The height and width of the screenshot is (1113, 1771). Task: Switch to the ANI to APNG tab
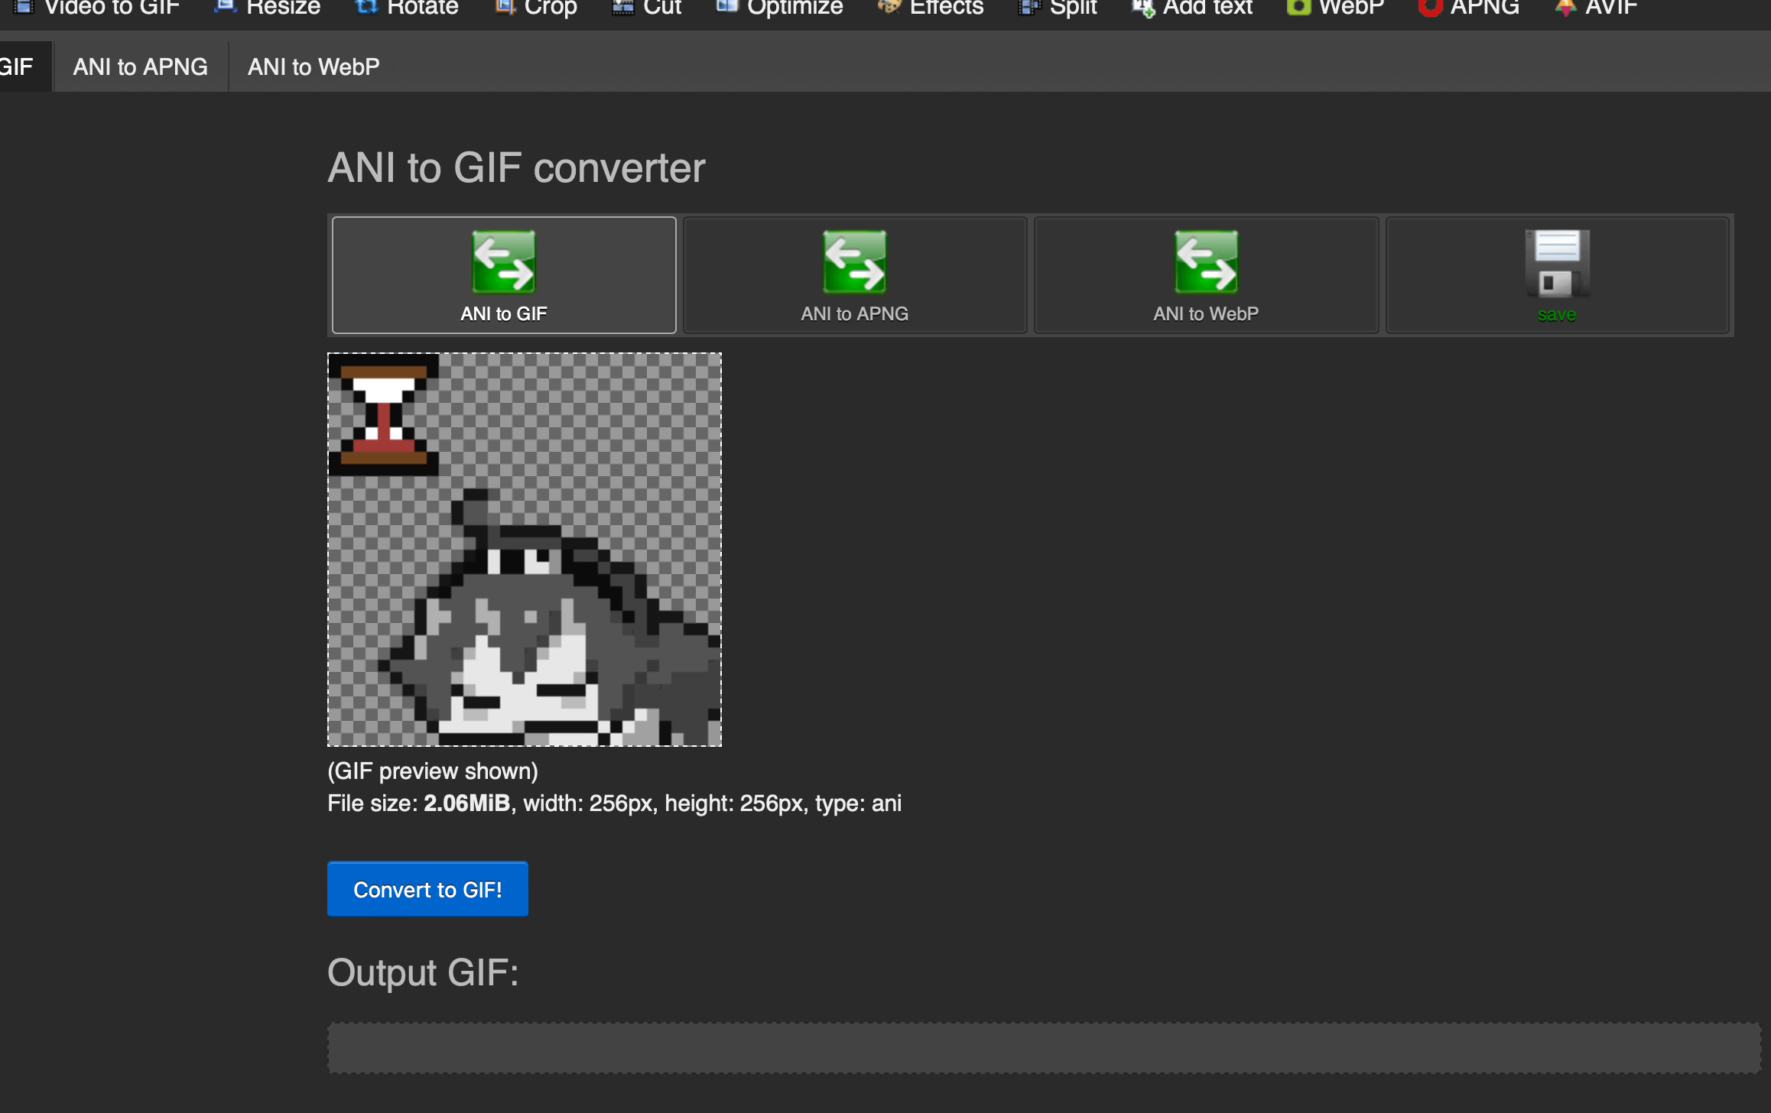pos(140,67)
